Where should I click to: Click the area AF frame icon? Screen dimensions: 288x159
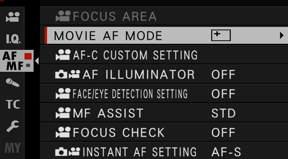(221, 35)
